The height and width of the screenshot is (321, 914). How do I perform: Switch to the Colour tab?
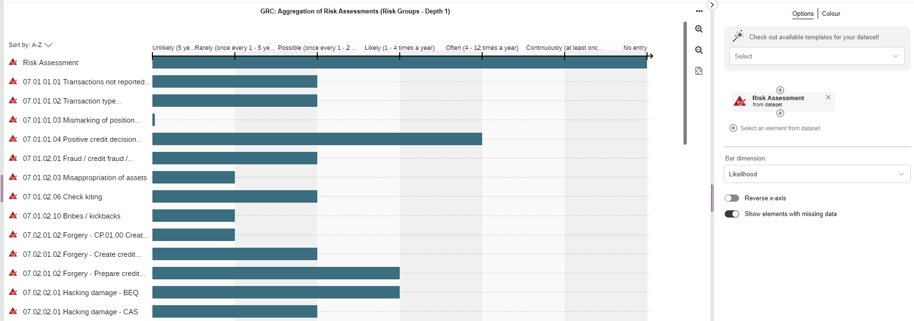pyautogui.click(x=831, y=14)
